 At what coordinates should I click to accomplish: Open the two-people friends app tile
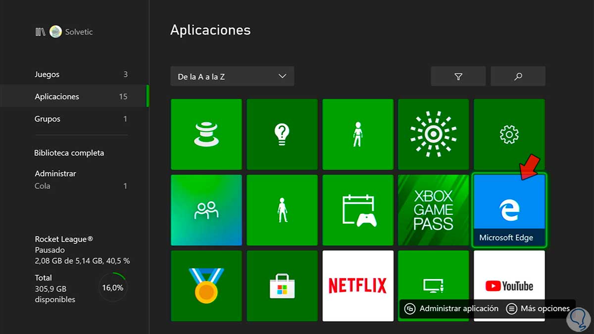(x=206, y=210)
